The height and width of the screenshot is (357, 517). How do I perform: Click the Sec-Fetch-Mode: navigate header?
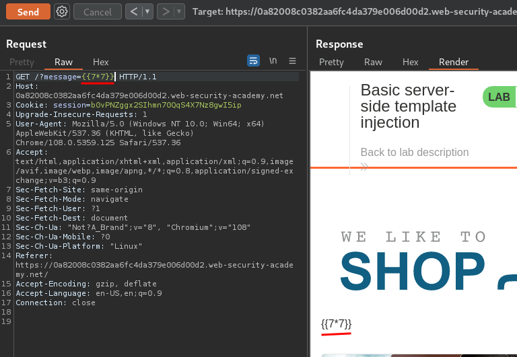coord(72,199)
